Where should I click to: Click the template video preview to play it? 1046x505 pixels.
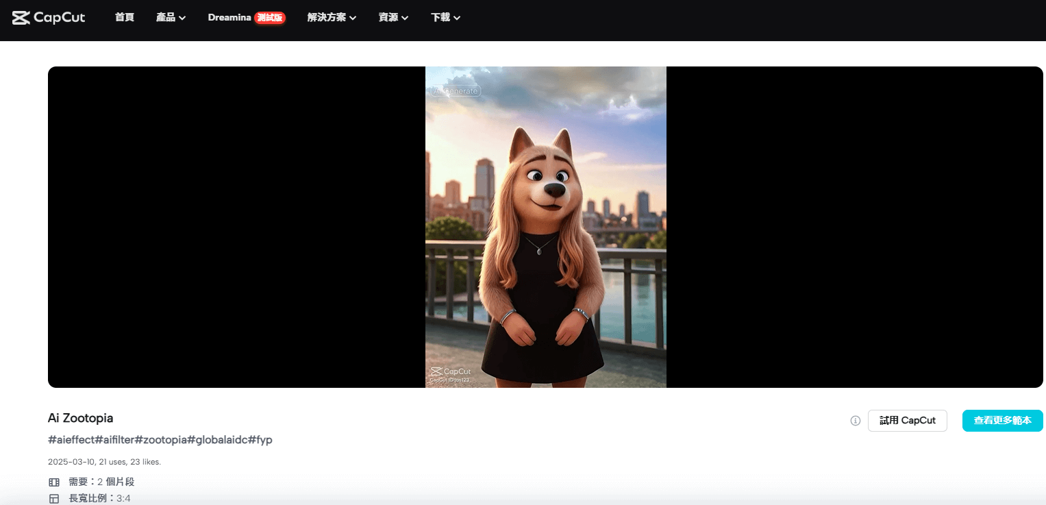pyautogui.click(x=546, y=227)
